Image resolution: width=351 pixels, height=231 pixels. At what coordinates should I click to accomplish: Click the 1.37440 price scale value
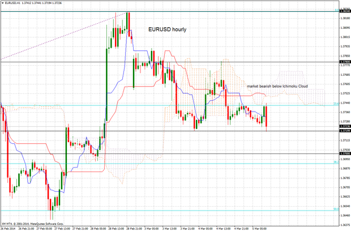(x=345, y=102)
